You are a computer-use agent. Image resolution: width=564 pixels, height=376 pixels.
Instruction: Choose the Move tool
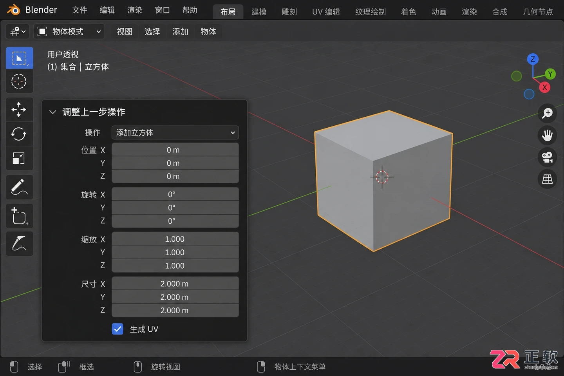(x=19, y=110)
